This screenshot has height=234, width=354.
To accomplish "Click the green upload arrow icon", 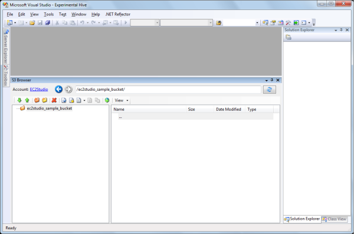I will tap(27, 100).
